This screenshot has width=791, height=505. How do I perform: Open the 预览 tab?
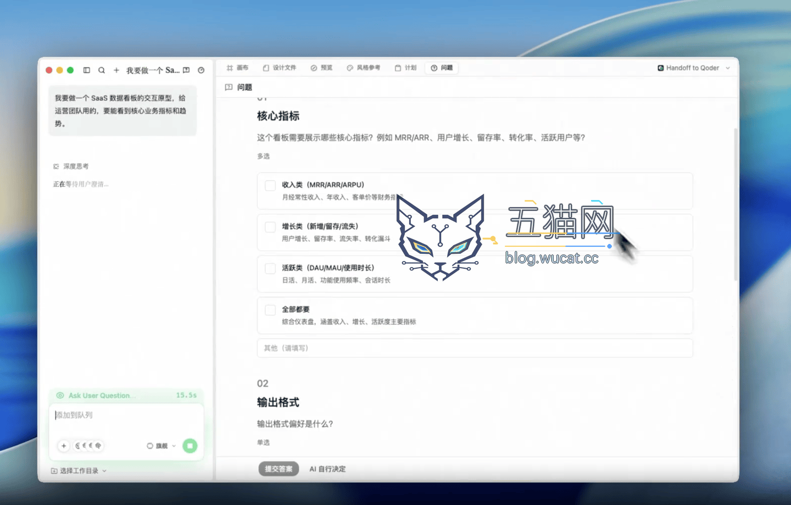(321, 68)
